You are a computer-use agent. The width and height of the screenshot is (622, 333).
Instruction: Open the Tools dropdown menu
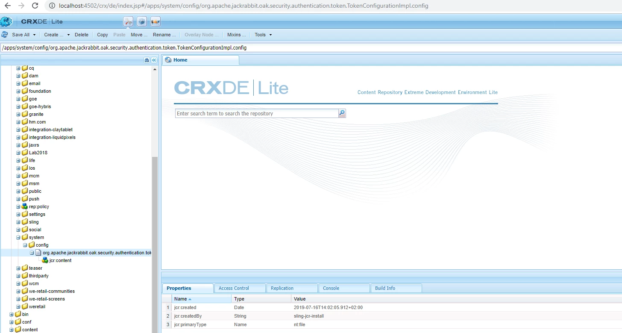click(x=263, y=35)
